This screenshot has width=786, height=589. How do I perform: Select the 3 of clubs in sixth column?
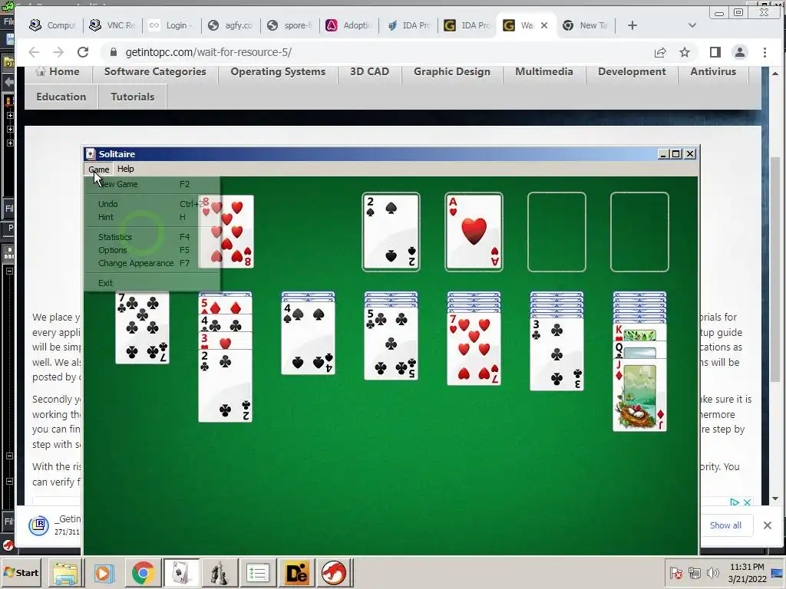tap(556, 354)
